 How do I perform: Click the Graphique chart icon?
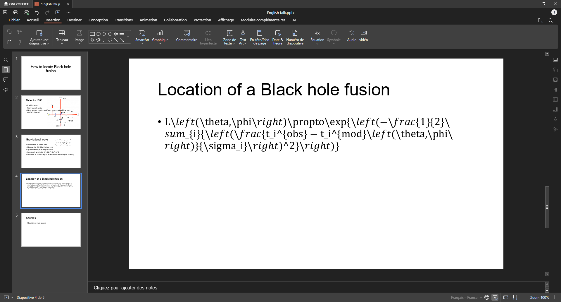point(160,33)
